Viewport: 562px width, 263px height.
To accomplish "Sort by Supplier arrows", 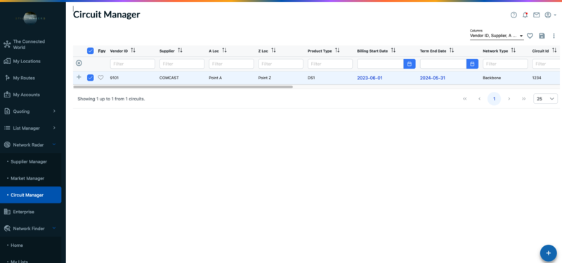I will (x=180, y=50).
